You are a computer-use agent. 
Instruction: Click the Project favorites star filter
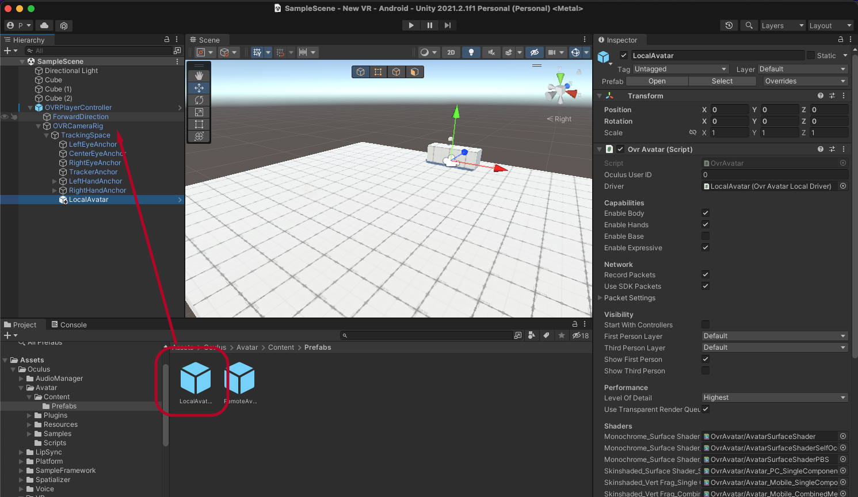click(x=562, y=335)
